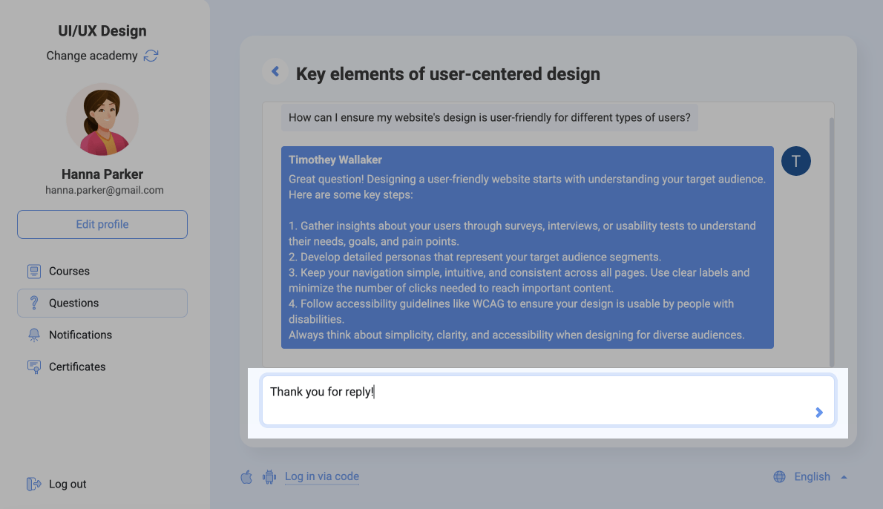Open the Log in via code link

pyautogui.click(x=322, y=477)
